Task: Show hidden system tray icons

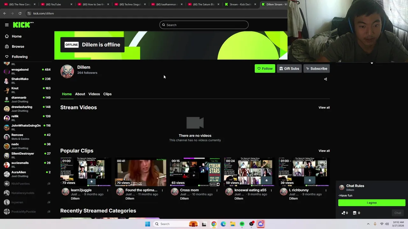Action: pyautogui.click(x=368, y=224)
